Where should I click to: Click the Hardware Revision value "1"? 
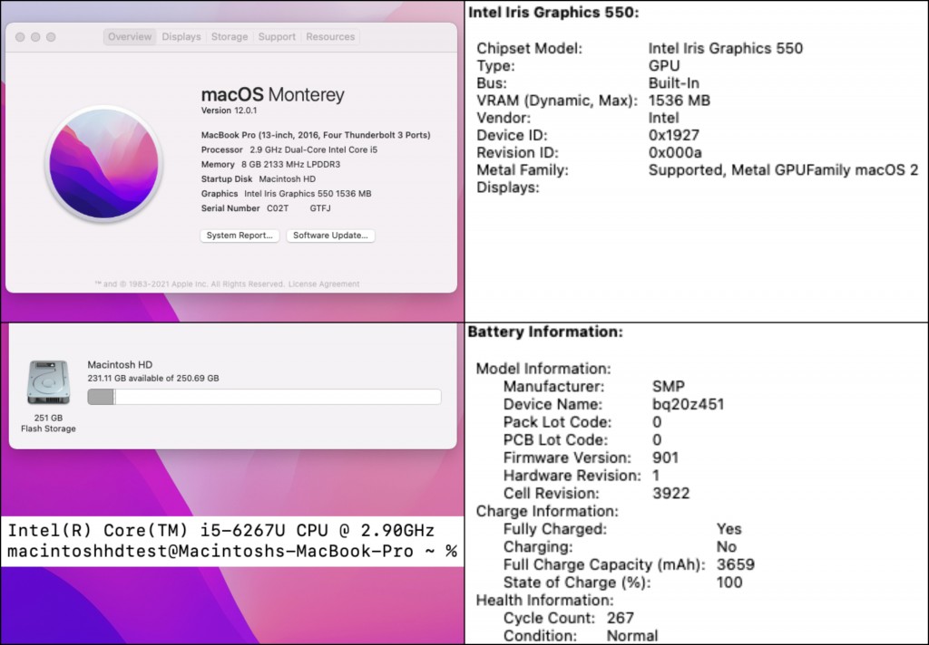[x=656, y=476]
